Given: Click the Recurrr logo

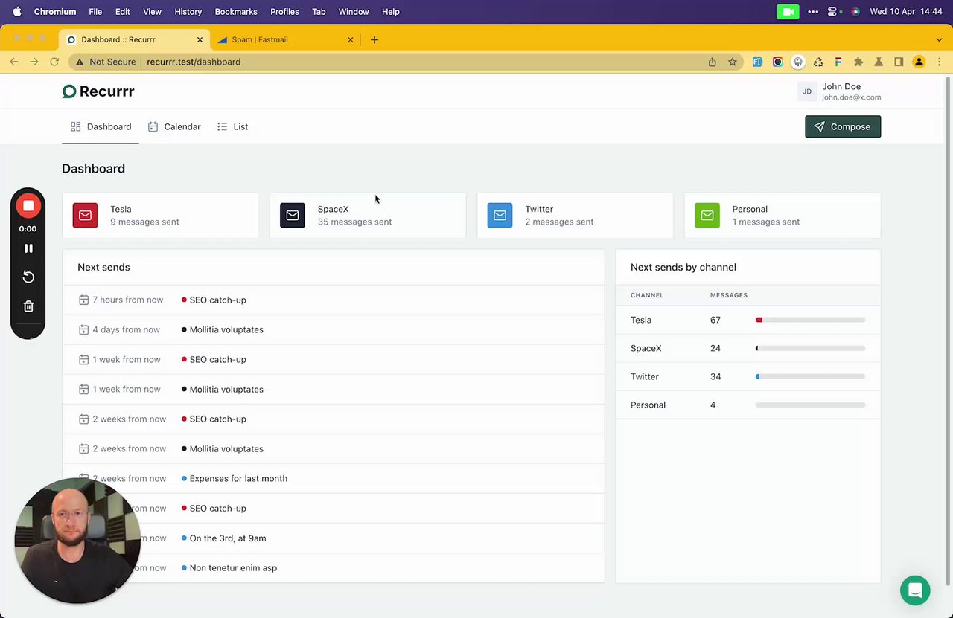Looking at the screenshot, I should click(x=98, y=91).
